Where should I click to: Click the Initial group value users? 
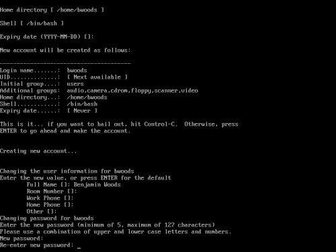75,84
